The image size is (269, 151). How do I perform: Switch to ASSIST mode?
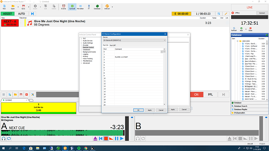[7, 14]
